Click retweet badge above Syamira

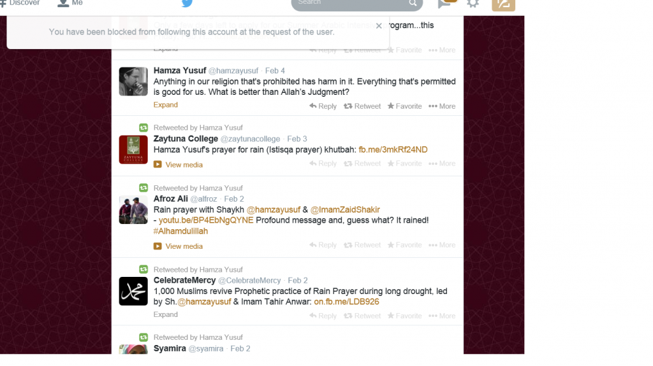(x=143, y=337)
